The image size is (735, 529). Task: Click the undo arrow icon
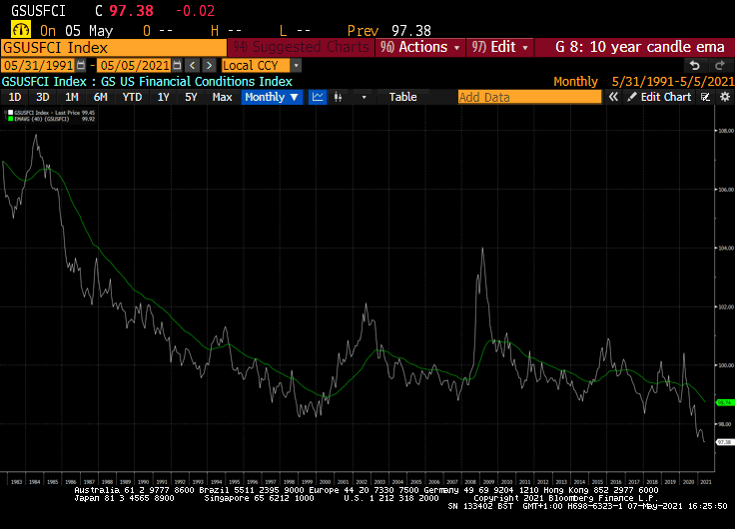point(695,65)
